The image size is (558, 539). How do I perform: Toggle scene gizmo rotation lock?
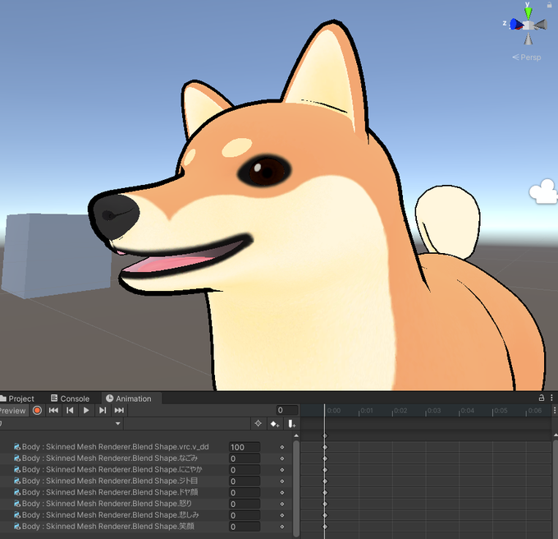click(549, 5)
